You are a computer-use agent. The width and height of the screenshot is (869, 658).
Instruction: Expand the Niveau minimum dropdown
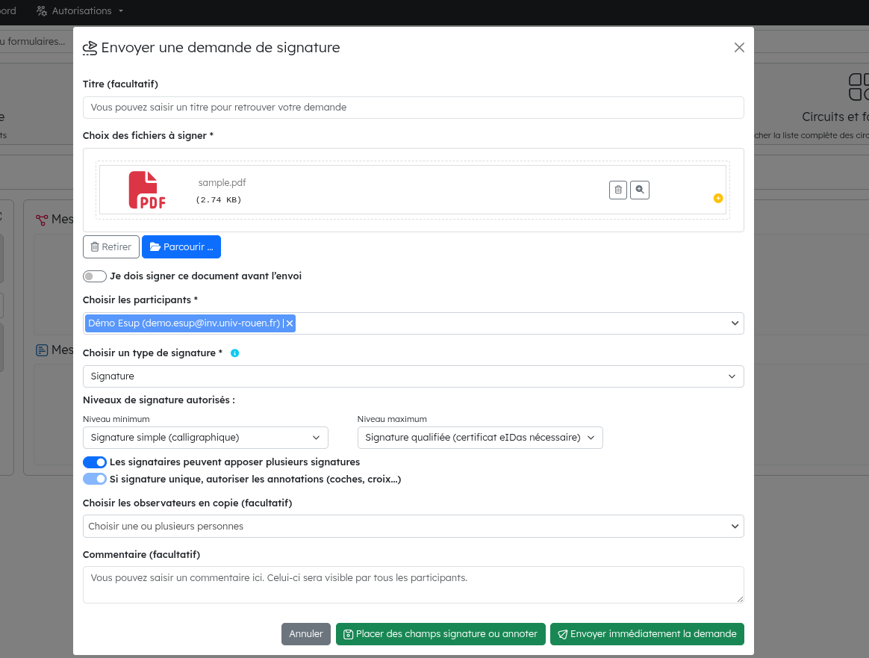(205, 438)
